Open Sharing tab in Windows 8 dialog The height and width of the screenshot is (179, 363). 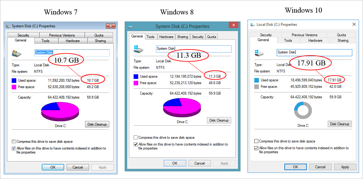click(x=183, y=37)
